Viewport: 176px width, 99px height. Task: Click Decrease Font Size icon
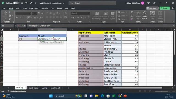tap(42, 13)
